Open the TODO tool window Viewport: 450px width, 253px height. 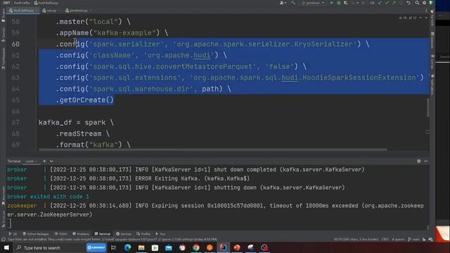[60, 234]
